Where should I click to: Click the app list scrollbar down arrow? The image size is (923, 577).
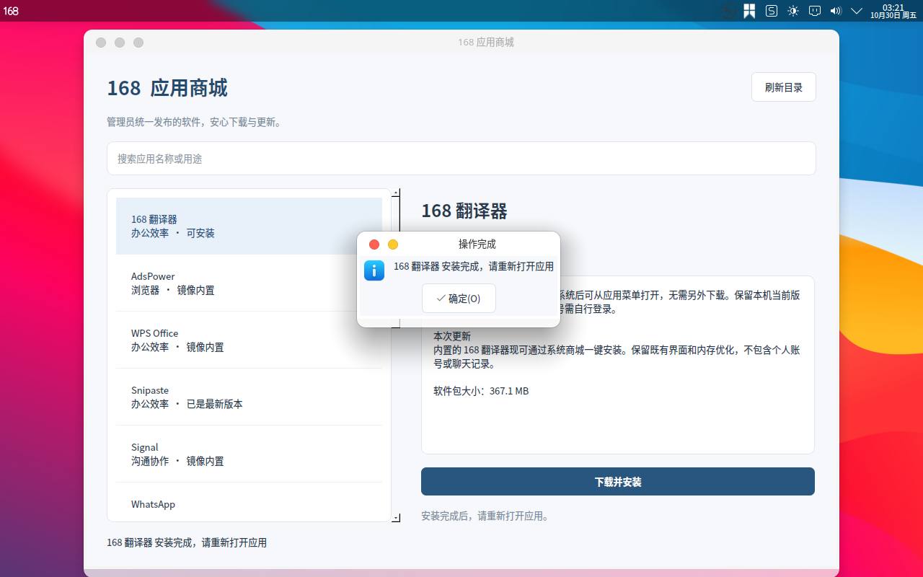396,517
